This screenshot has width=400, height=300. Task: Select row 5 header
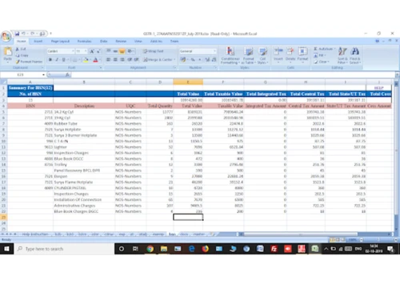pos(4,112)
